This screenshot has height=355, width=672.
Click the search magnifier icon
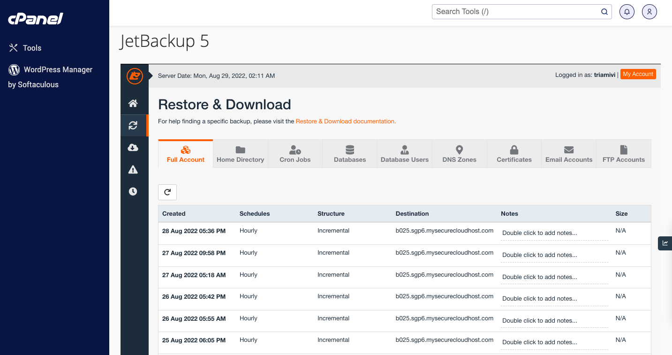tap(604, 12)
